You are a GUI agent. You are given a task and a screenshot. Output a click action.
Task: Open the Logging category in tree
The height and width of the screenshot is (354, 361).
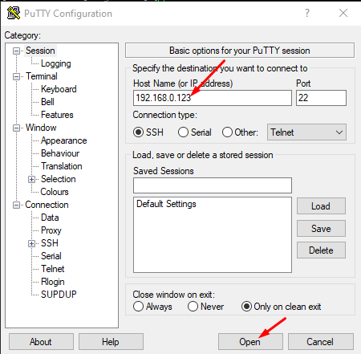click(x=56, y=63)
